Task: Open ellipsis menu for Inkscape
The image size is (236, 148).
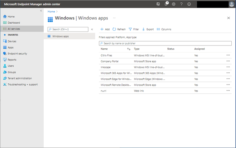Action: 228,67
